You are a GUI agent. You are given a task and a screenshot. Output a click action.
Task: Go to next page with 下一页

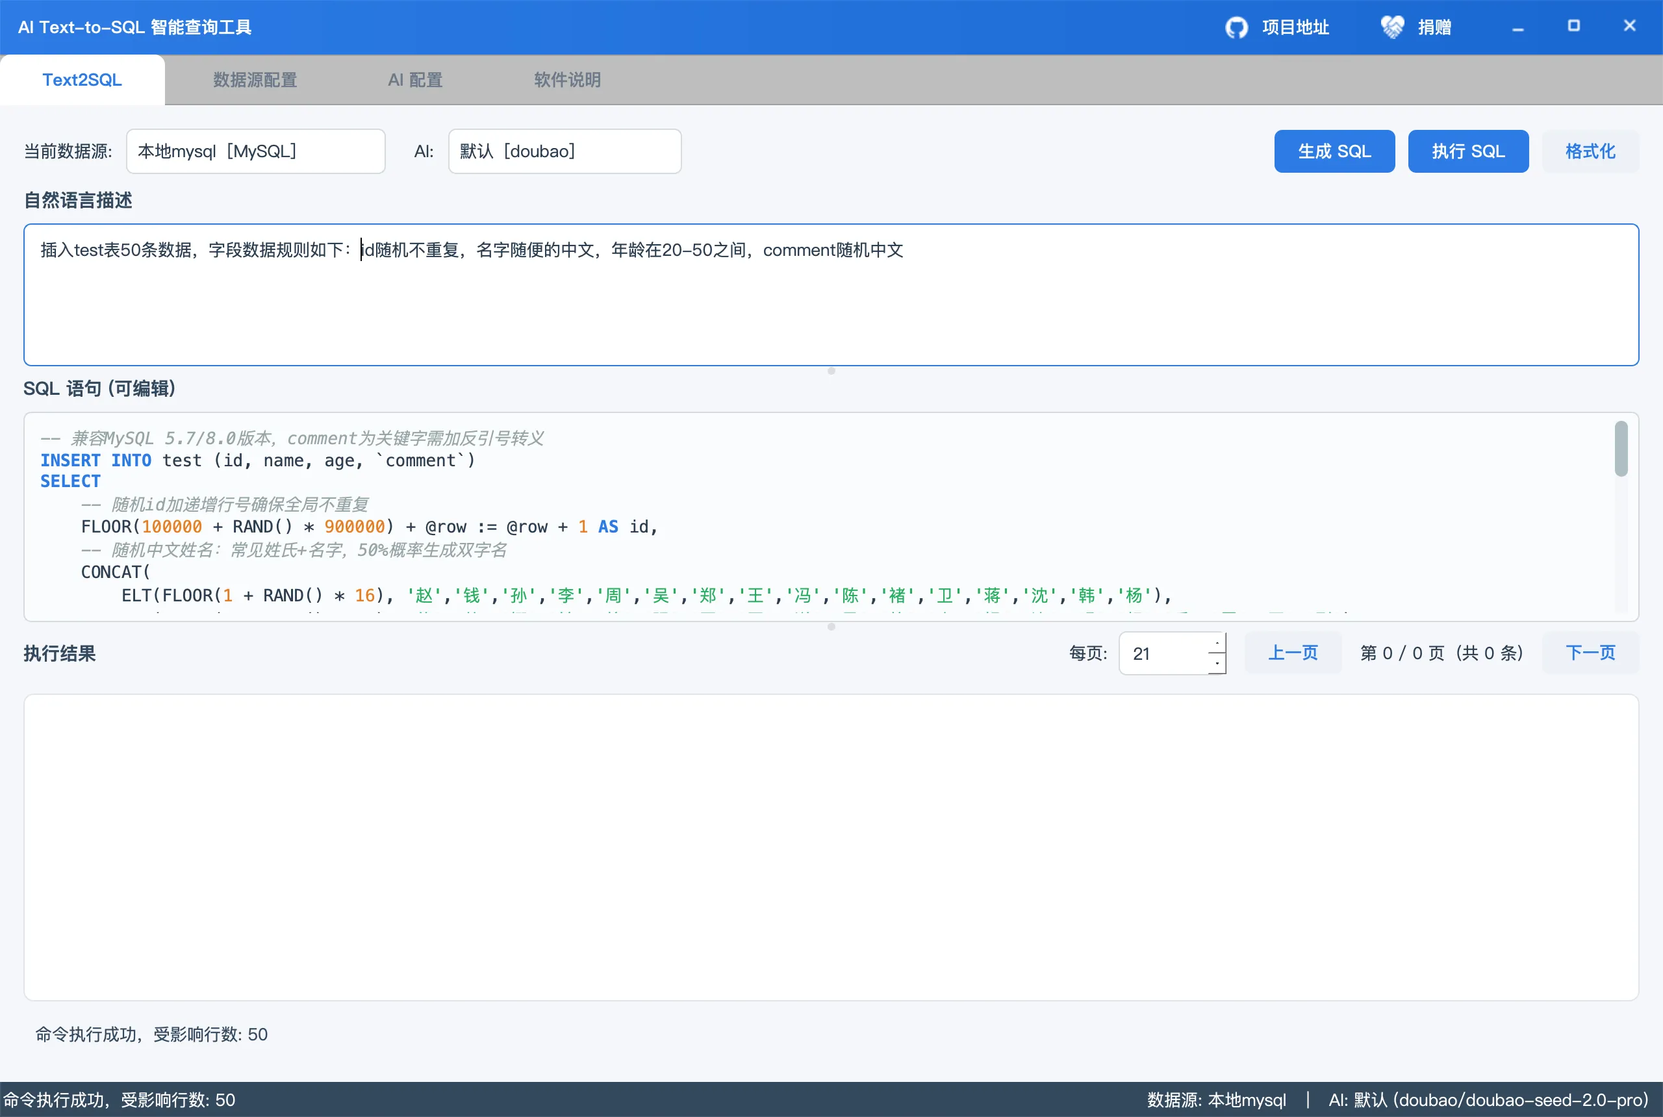click(1590, 653)
